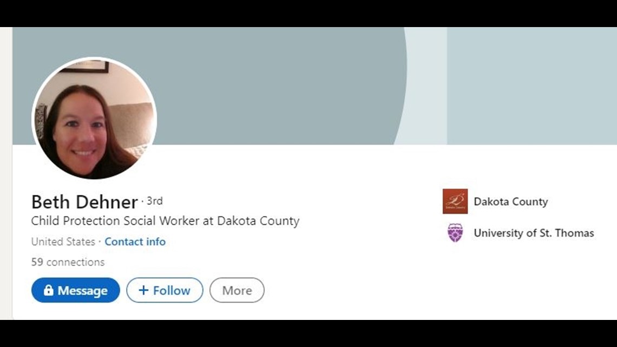Click the Dakota County logo icon

455,201
